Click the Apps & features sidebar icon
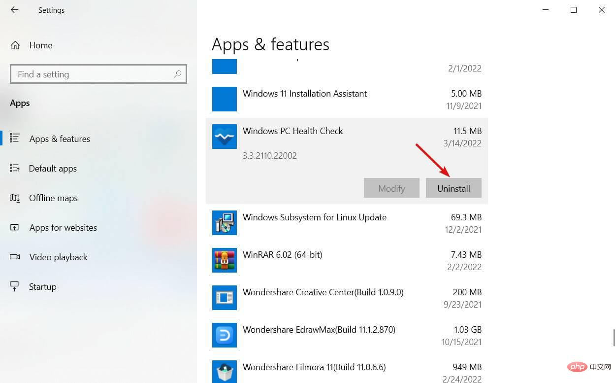The width and height of the screenshot is (616, 383). click(14, 139)
